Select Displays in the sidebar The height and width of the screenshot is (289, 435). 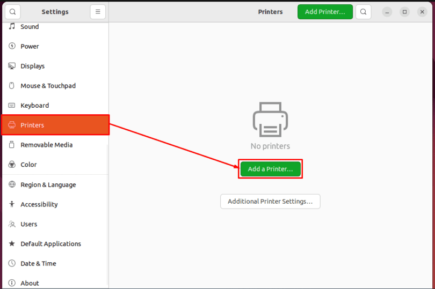click(55, 66)
